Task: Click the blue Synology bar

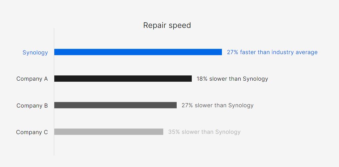Action: tap(138, 52)
